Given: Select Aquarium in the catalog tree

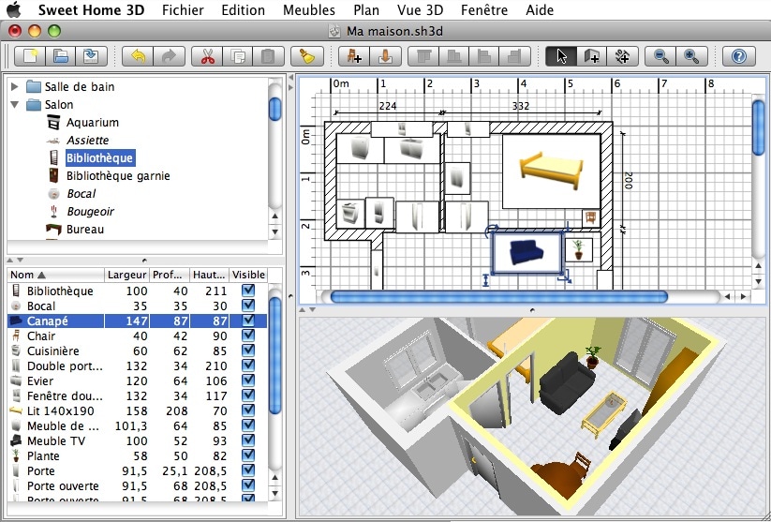Looking at the screenshot, I should pos(93,122).
